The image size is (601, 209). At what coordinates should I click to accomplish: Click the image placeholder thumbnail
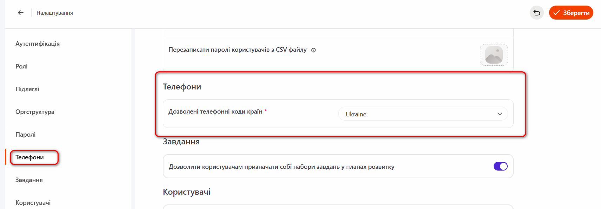point(494,55)
